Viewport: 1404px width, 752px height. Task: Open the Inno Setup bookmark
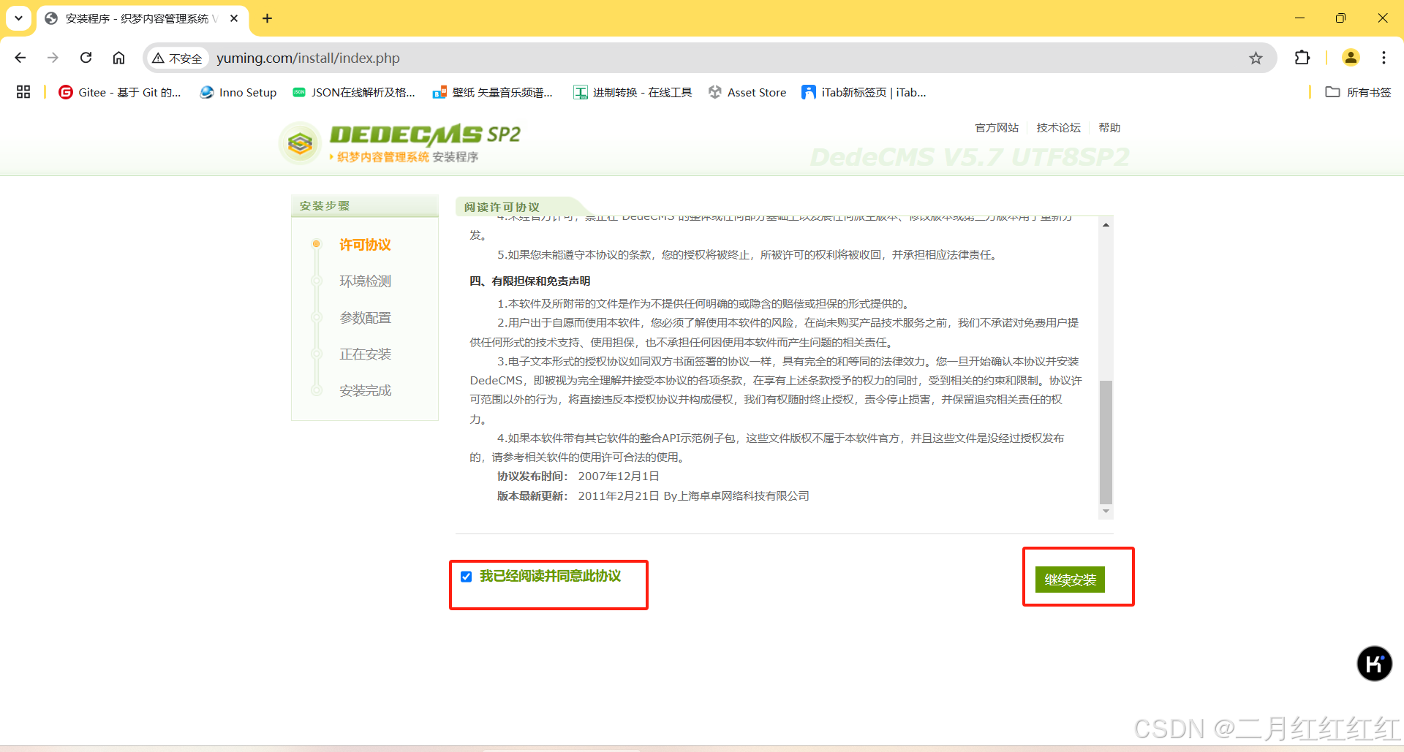pyautogui.click(x=238, y=92)
